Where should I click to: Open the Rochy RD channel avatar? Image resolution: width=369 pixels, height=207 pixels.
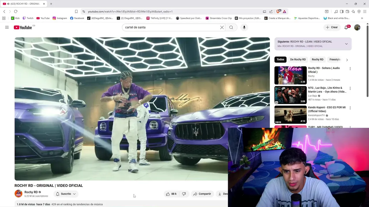coord(18,194)
